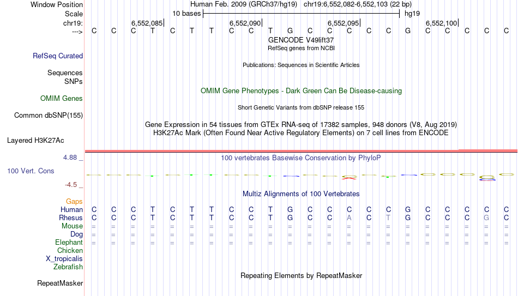
Task: Click the Human Feb. 2009 assembly position text
Action: click(301, 4)
